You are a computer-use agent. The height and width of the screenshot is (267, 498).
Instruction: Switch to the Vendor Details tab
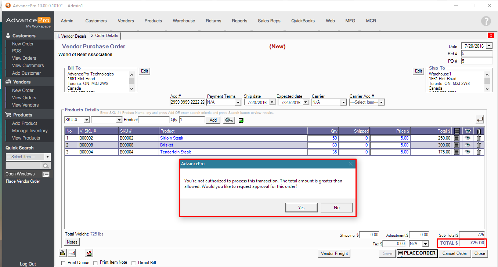(72, 36)
